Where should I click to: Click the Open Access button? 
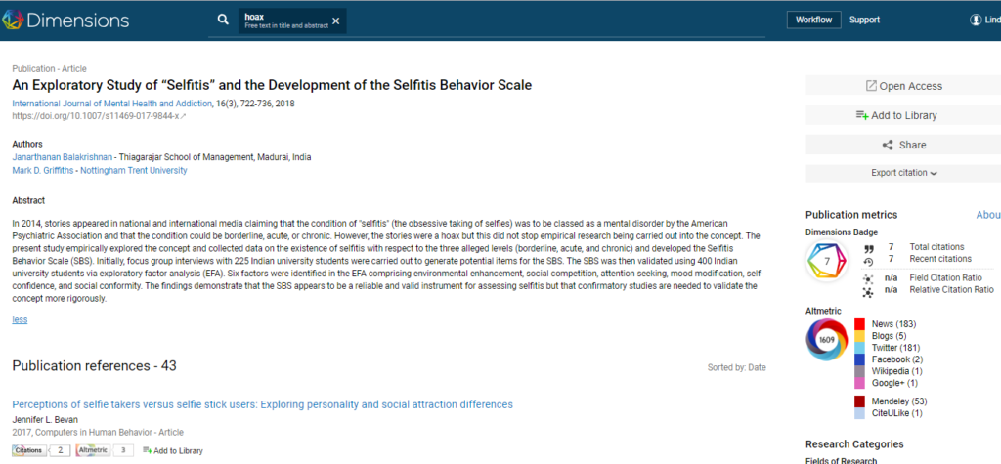pos(903,86)
